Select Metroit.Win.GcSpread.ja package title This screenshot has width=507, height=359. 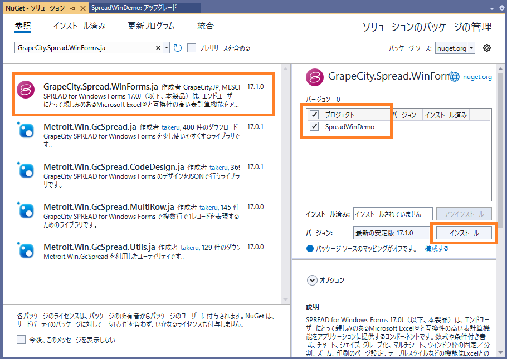tap(90, 127)
